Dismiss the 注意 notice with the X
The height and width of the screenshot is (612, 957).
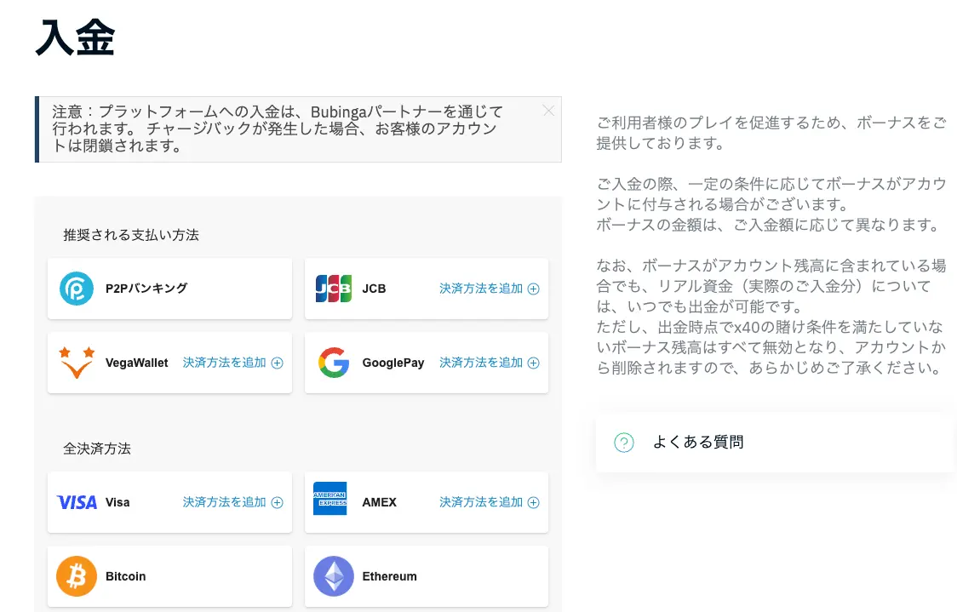tap(548, 111)
